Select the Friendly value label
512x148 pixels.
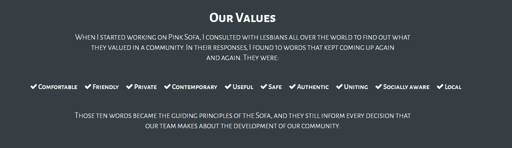click(x=106, y=87)
